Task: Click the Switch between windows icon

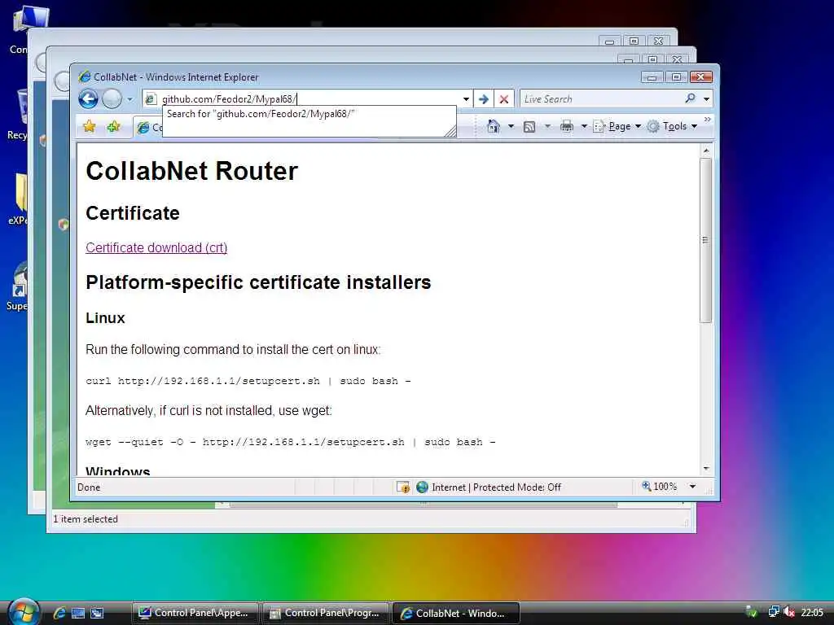Action: click(97, 613)
